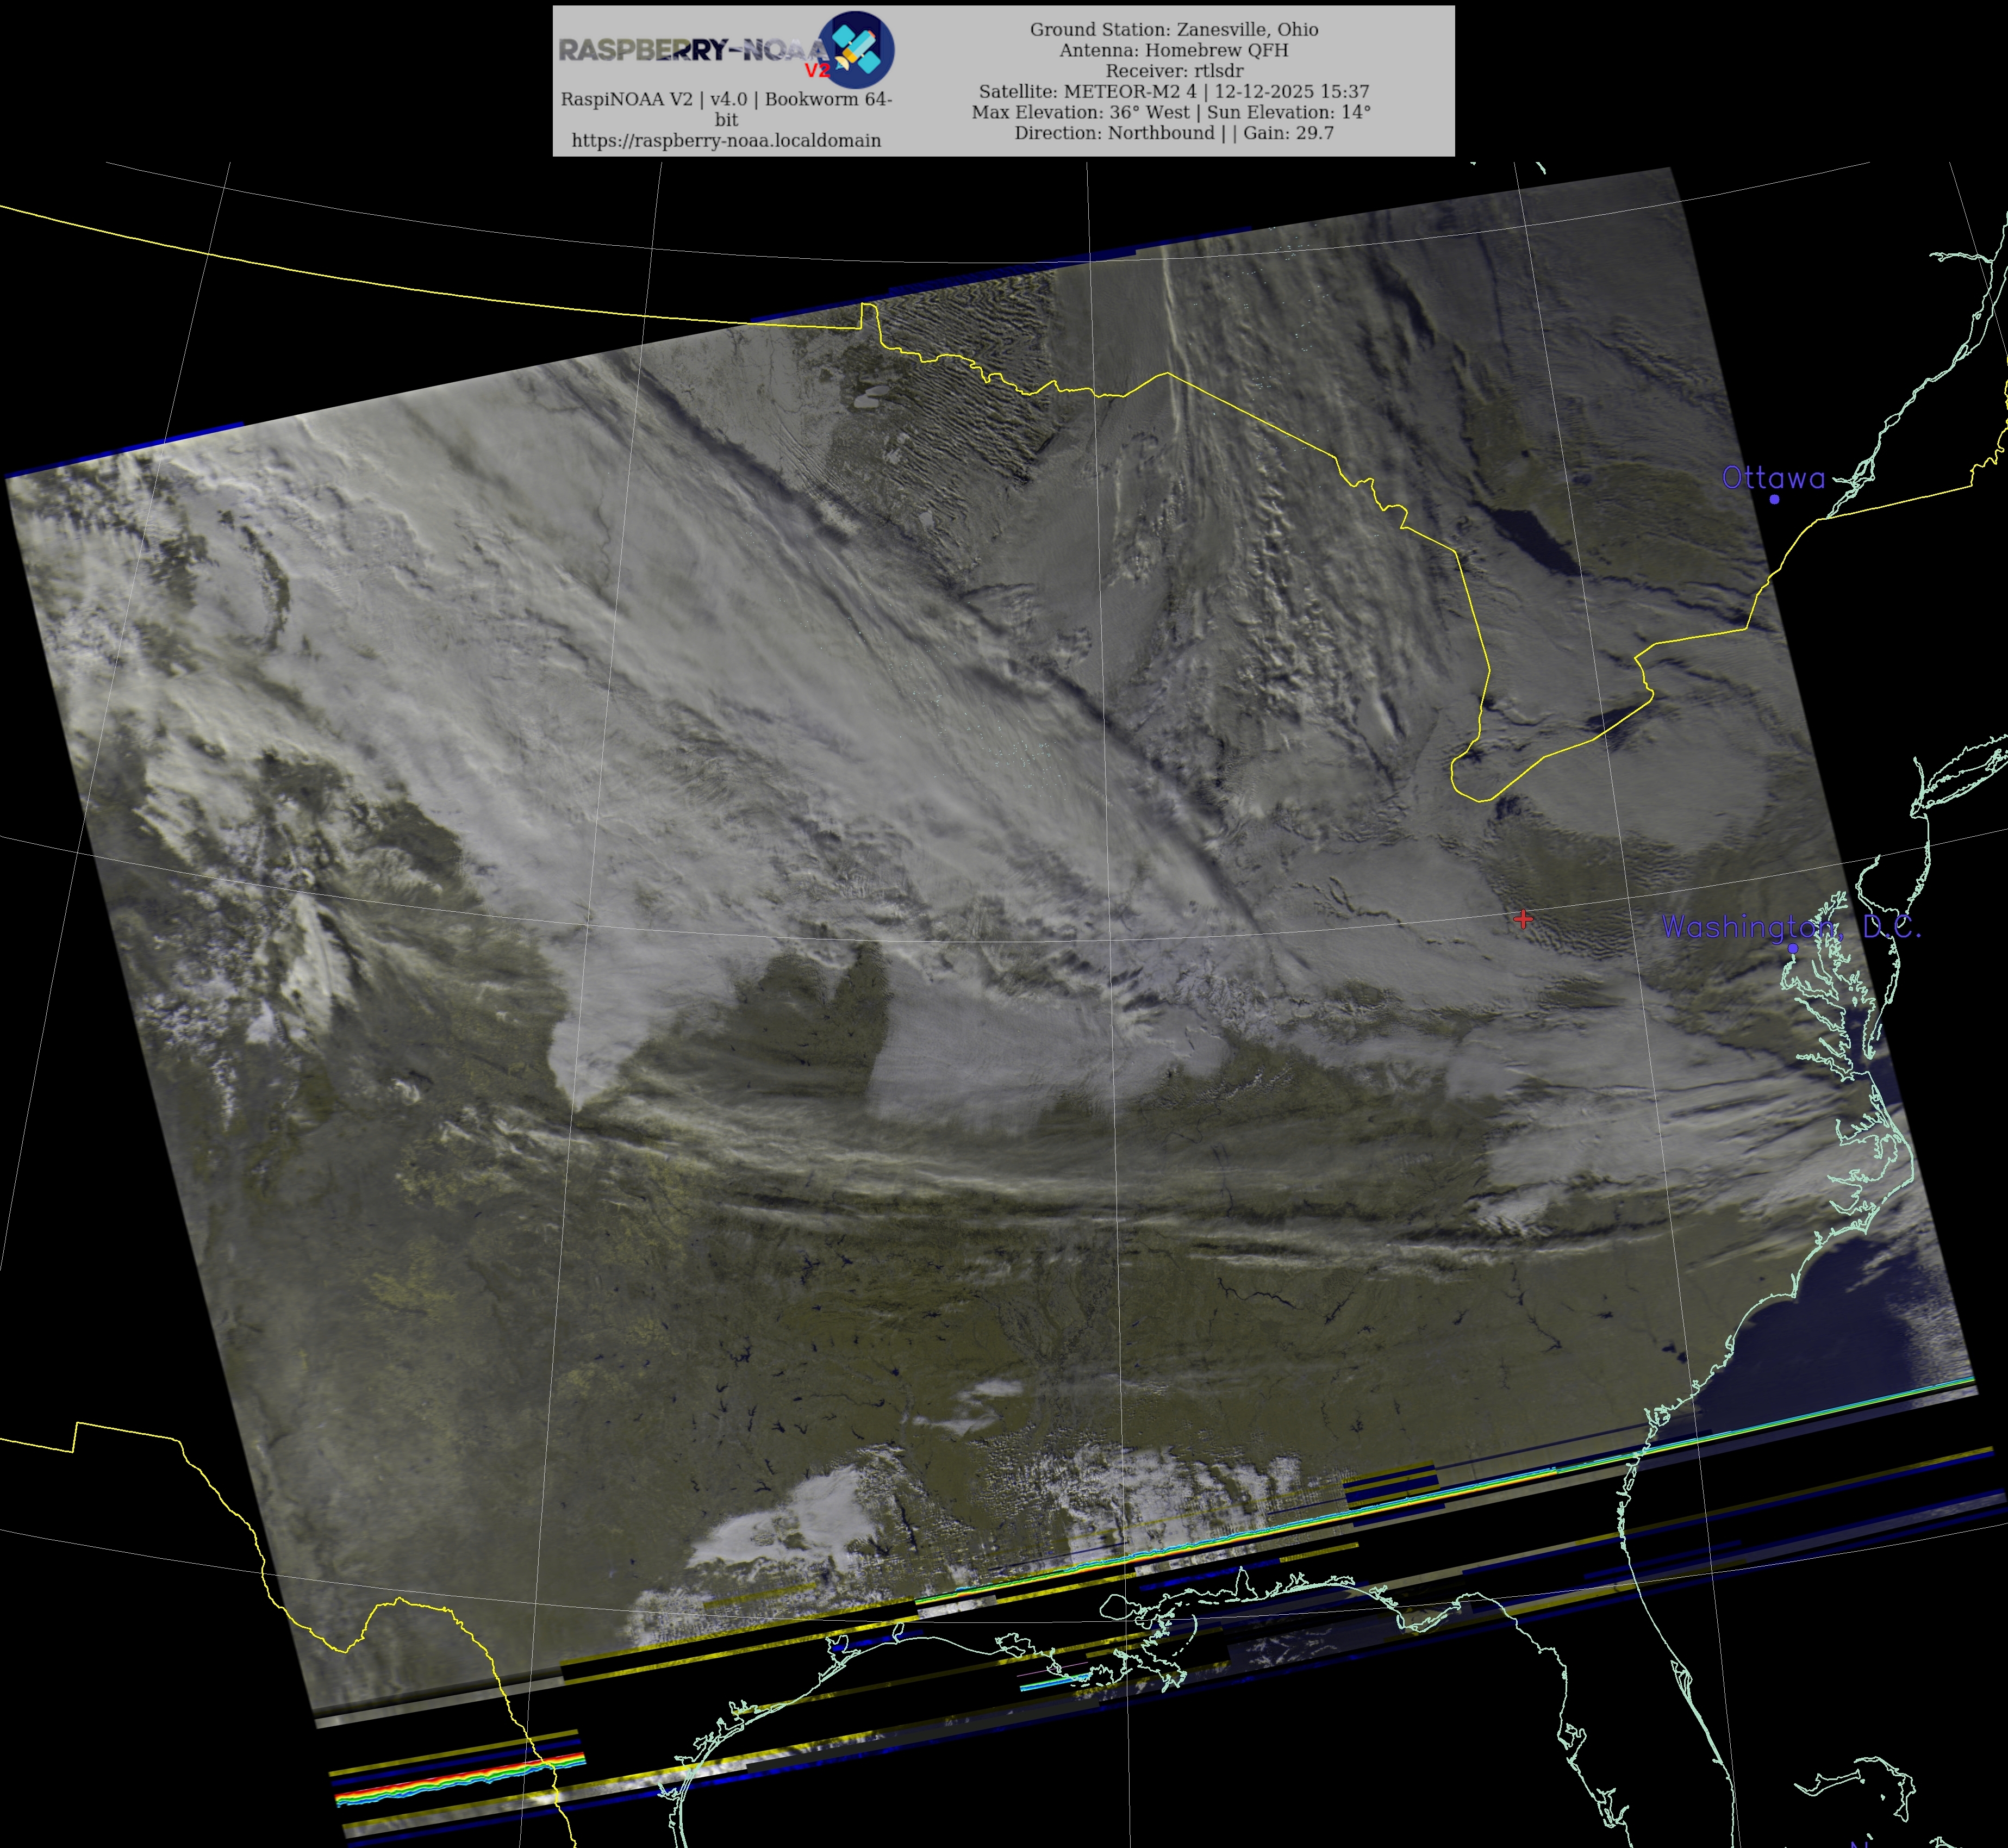The width and height of the screenshot is (2008, 1848).
Task: Click the Max Elevation and Sun Elevation line
Action: [1171, 112]
